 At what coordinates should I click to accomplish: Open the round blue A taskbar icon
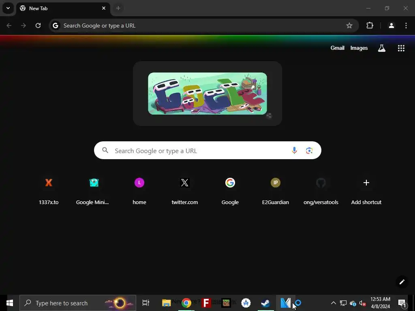(x=246, y=303)
